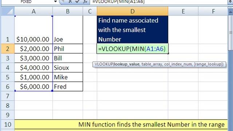Viewport: 233px width, 131px height.
Task: Select row 4 header
Action: 8,68
